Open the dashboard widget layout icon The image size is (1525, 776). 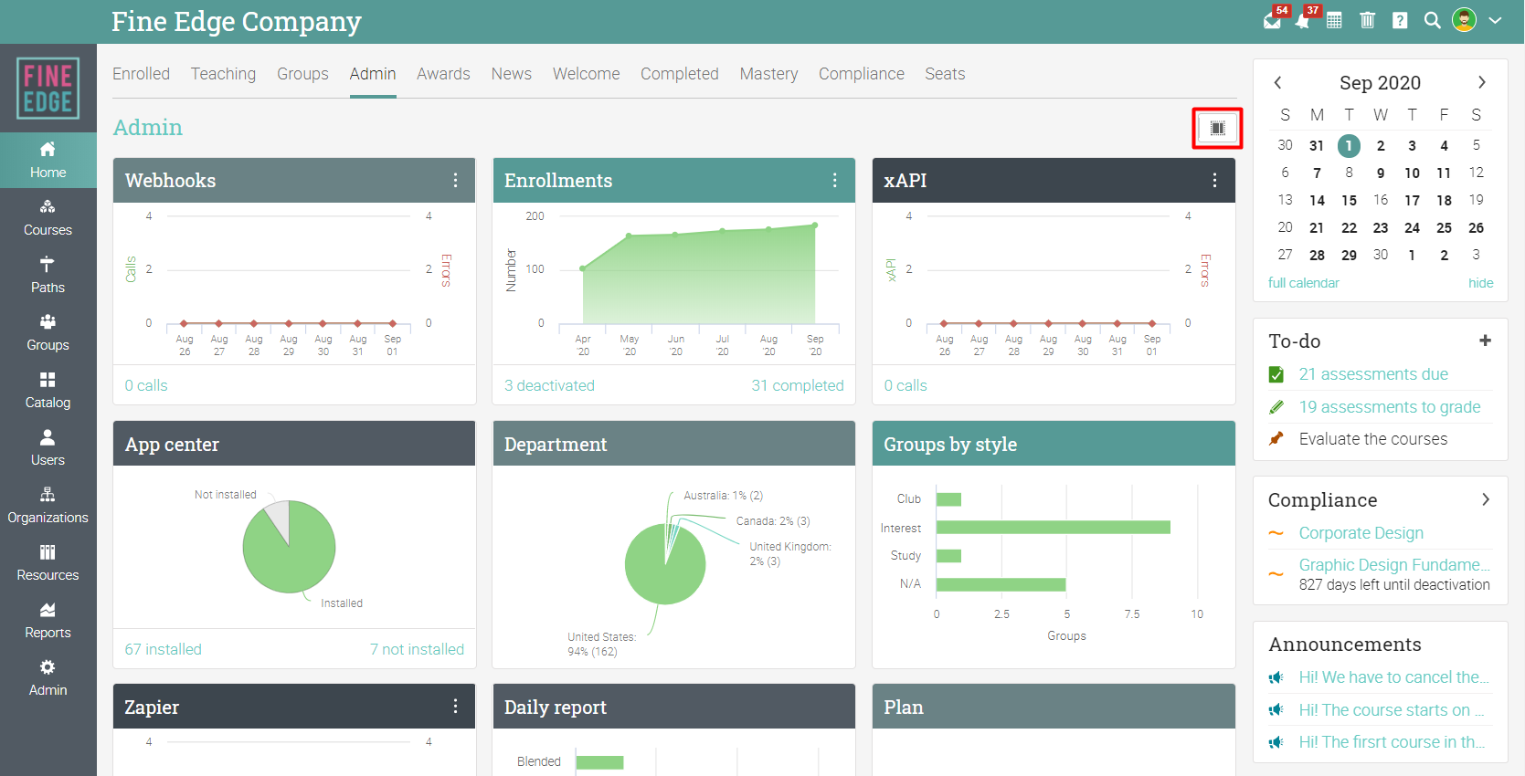point(1217,128)
